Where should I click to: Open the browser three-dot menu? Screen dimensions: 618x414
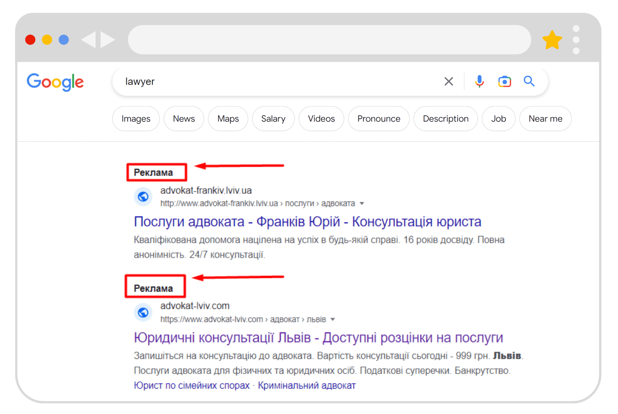click(576, 40)
